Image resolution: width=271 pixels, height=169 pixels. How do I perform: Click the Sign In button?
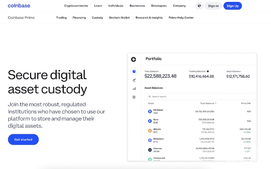(213, 6)
